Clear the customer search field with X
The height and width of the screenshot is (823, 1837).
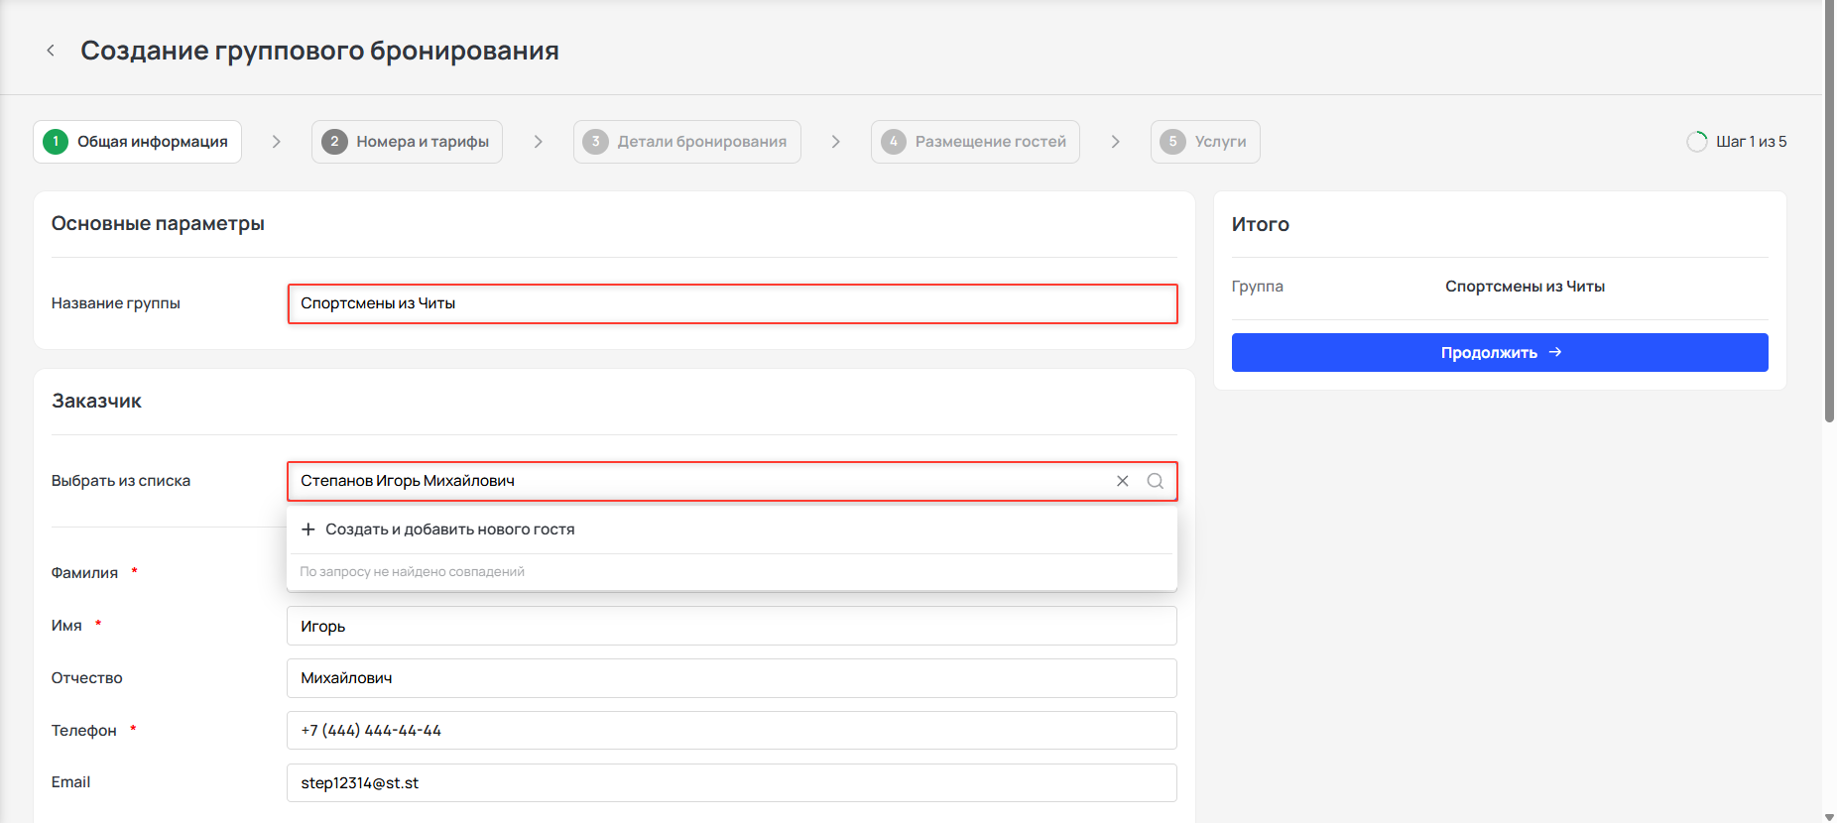pyautogui.click(x=1123, y=481)
